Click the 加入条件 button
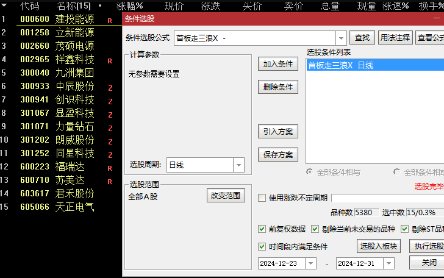 pyautogui.click(x=278, y=64)
